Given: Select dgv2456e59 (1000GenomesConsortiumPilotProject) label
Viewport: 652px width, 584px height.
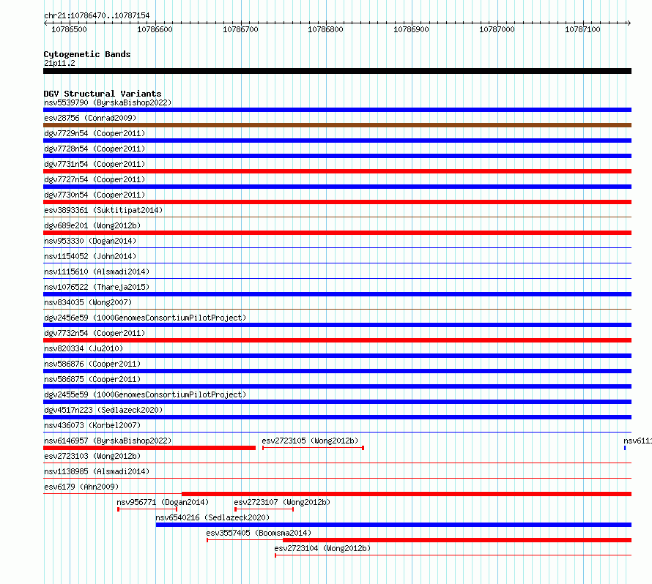Looking at the screenshot, I should tap(145, 318).
